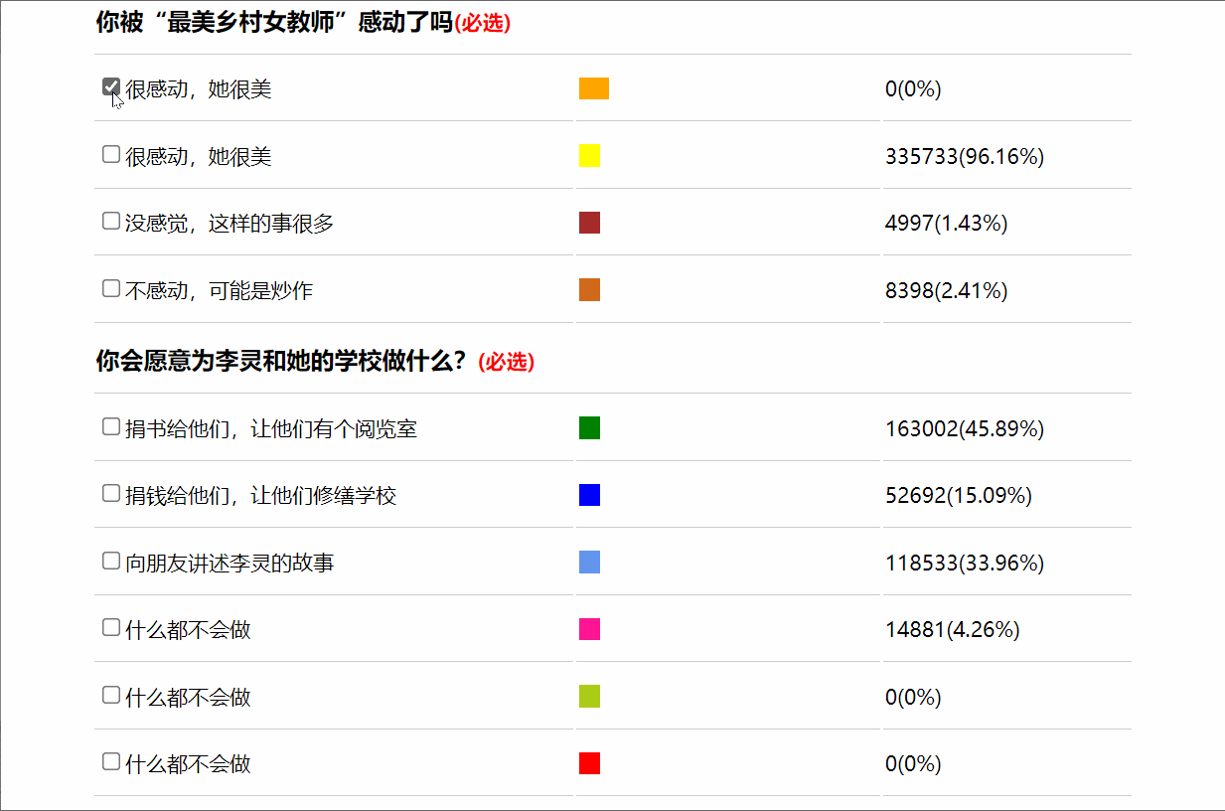Tick the 什么都不会做 checkbox showing 4.26%

[111, 627]
